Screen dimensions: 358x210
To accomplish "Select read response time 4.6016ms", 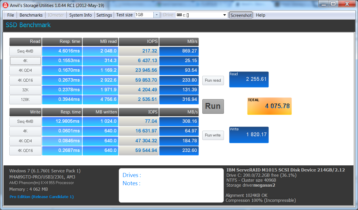I will coord(62,51).
